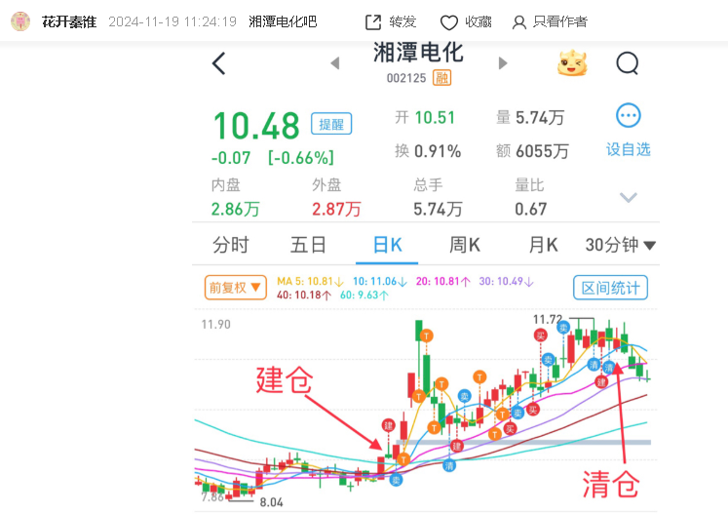Click the 11.72 high price label

pyautogui.click(x=548, y=319)
